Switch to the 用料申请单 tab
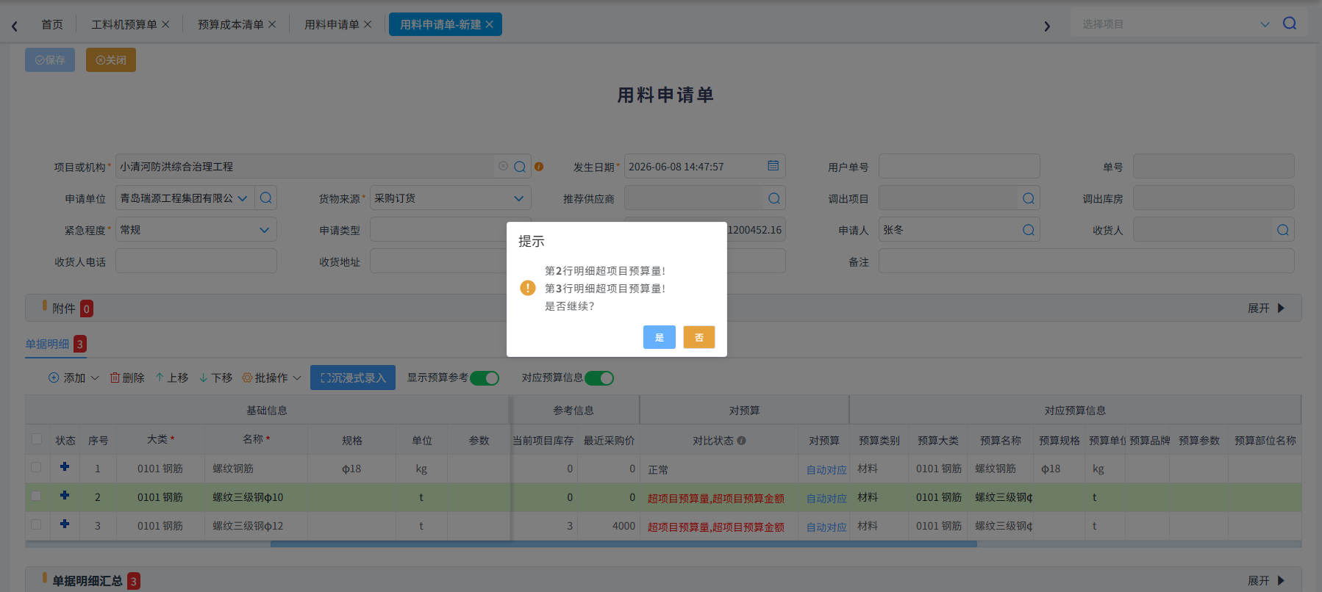The image size is (1322, 592). coord(332,24)
